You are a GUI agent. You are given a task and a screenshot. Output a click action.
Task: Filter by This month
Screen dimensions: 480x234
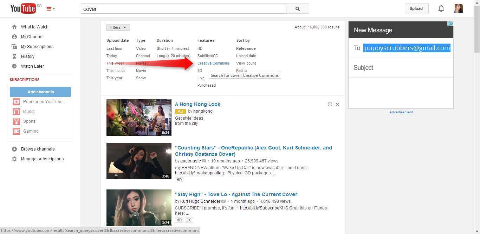(116, 71)
